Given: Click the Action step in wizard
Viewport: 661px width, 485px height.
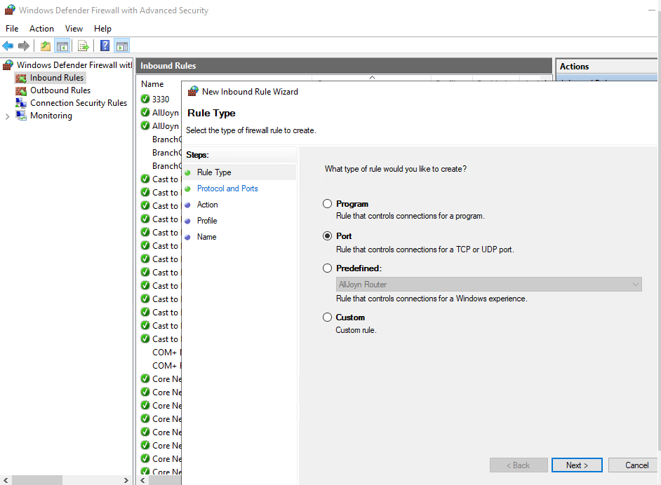Looking at the screenshot, I should tap(208, 205).
